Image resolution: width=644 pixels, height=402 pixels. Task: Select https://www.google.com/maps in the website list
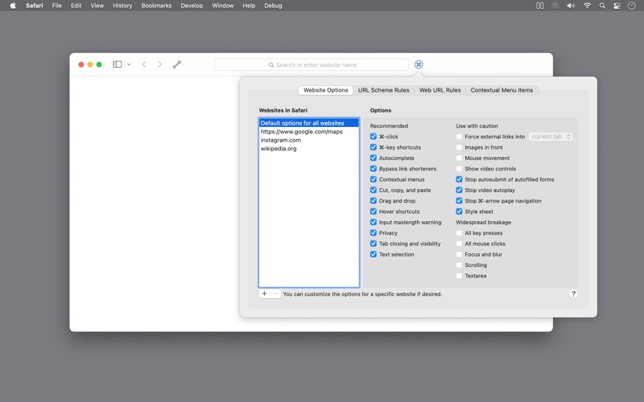(x=309, y=132)
